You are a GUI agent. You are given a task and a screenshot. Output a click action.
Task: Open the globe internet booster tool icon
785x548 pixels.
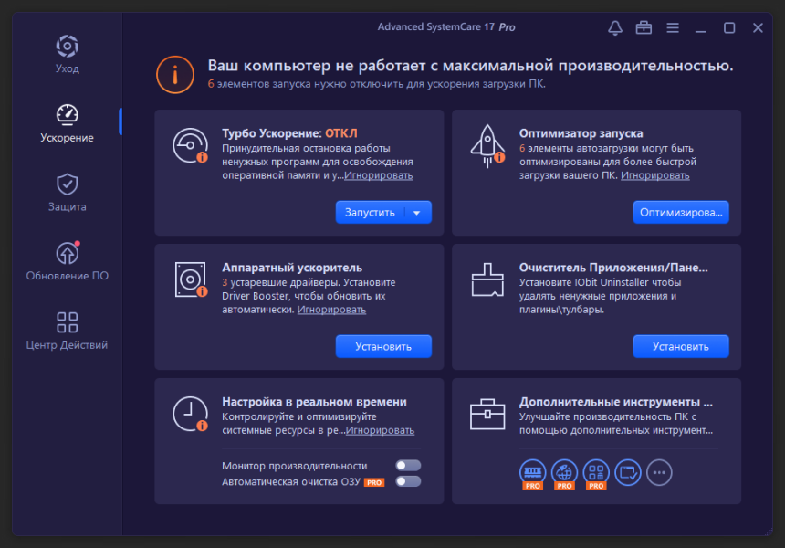click(x=564, y=474)
